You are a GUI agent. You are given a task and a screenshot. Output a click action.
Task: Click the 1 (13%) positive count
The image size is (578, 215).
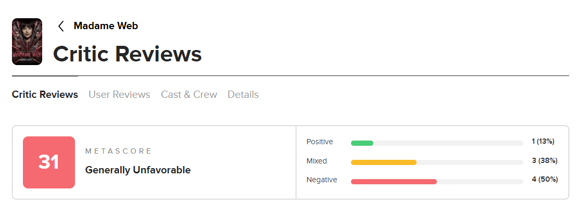pos(543,142)
